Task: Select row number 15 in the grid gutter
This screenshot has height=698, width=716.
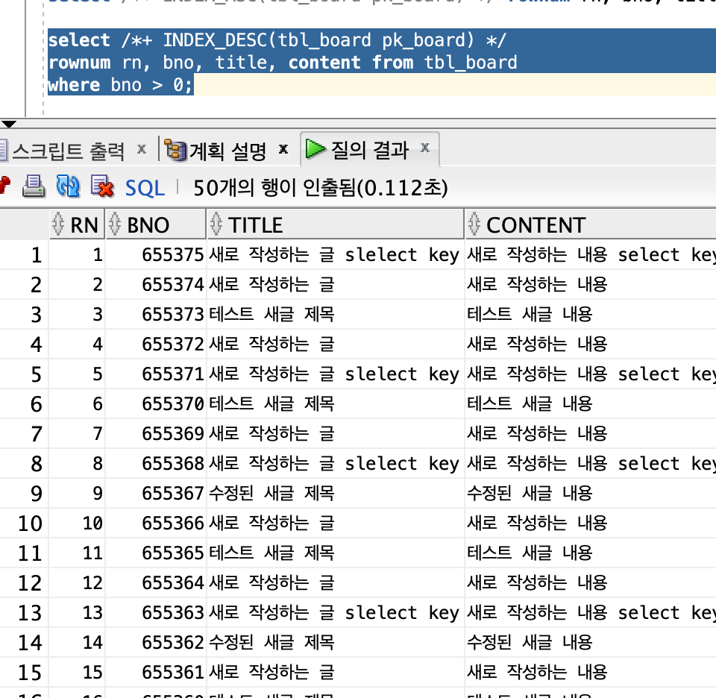Action: pos(24,673)
